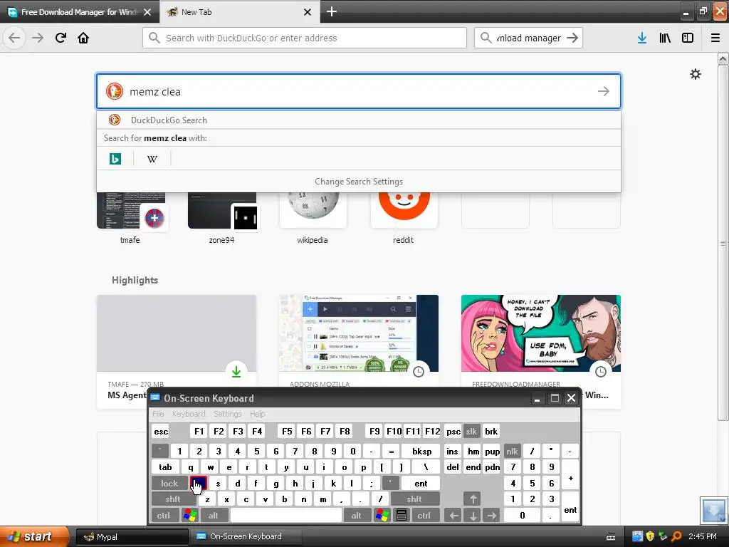Image resolution: width=729 pixels, height=547 pixels.
Task: Close the New Tab tab
Action: click(308, 12)
